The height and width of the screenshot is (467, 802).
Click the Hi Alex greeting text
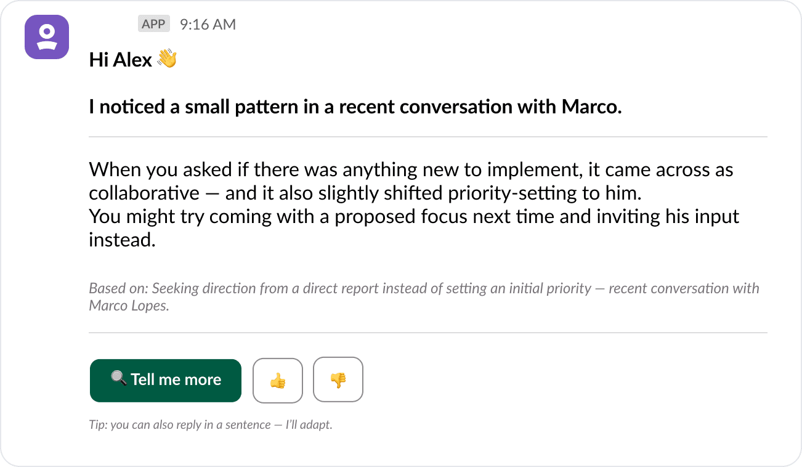pos(121,60)
